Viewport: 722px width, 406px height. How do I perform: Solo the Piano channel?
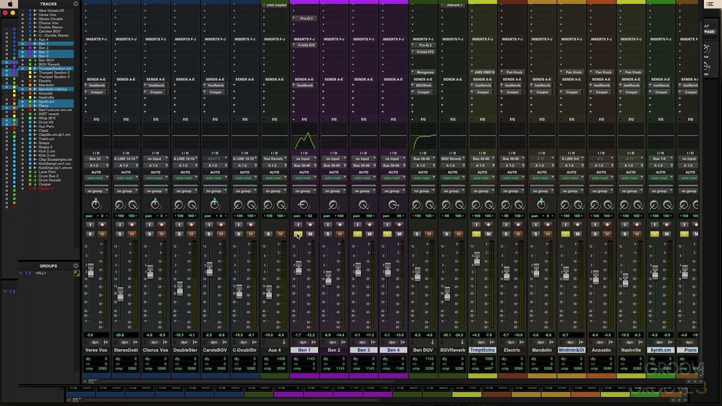coord(684,234)
